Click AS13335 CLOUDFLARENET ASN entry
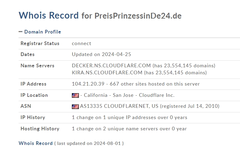 119,106
